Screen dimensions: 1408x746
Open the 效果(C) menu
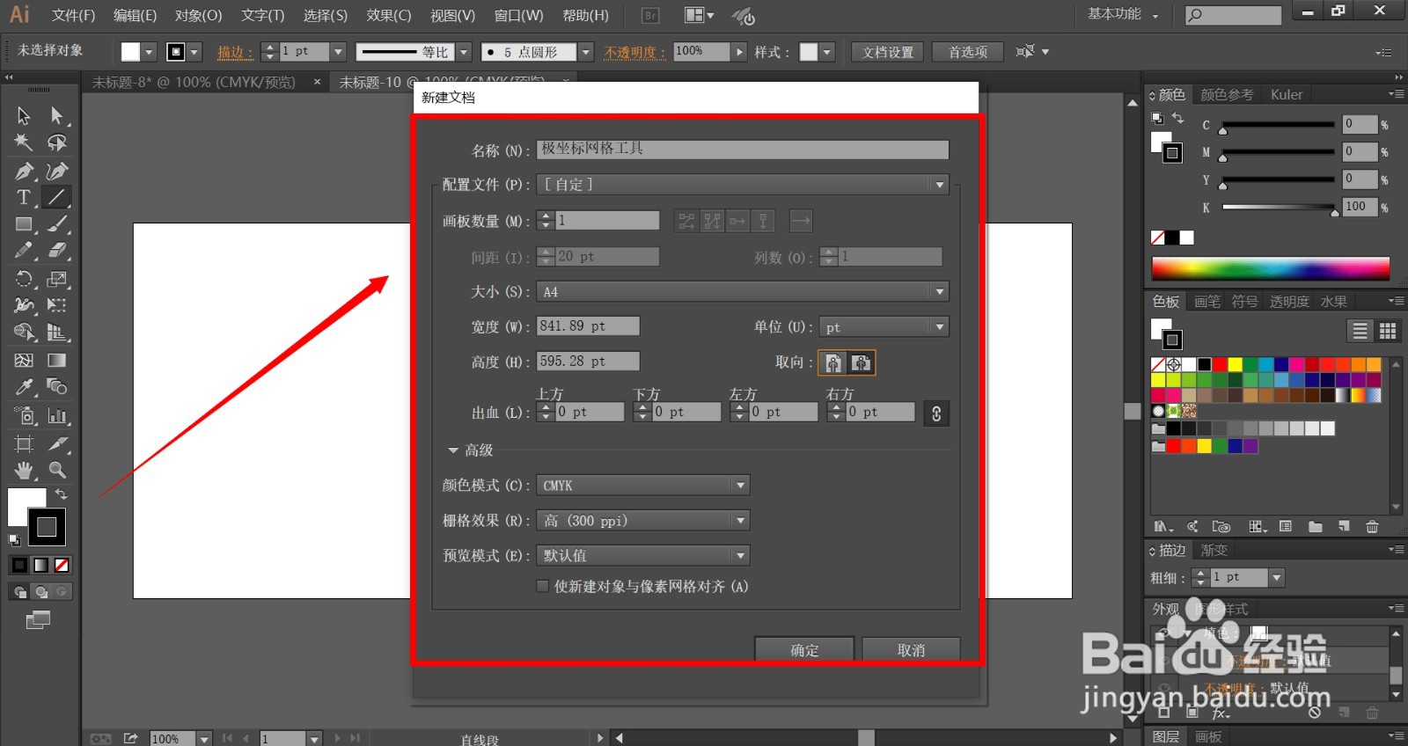[389, 15]
